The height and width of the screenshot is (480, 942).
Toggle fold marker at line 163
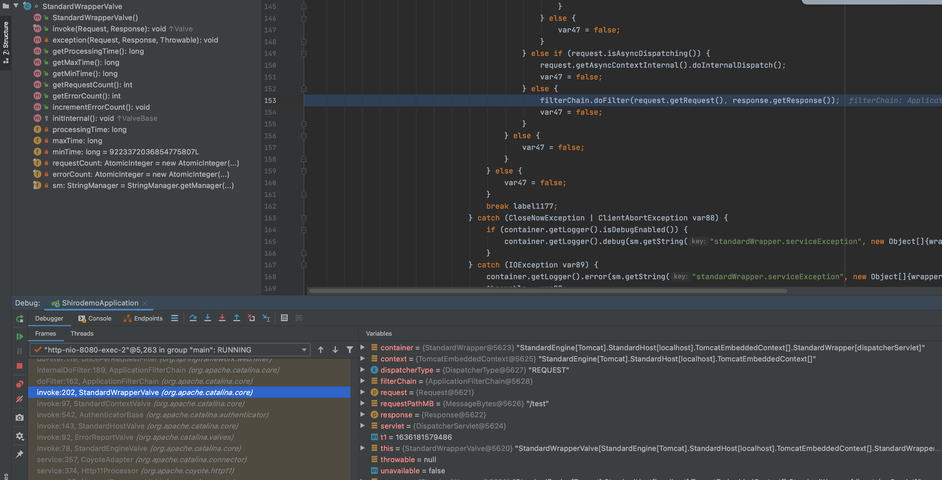point(304,218)
